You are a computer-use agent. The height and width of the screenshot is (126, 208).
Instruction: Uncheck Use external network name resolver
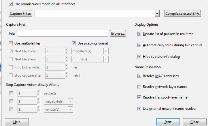point(139,109)
